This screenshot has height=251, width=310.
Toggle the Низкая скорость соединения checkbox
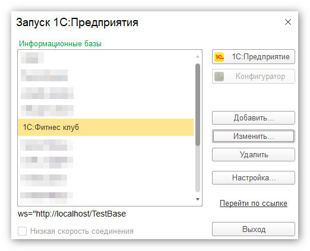22,231
